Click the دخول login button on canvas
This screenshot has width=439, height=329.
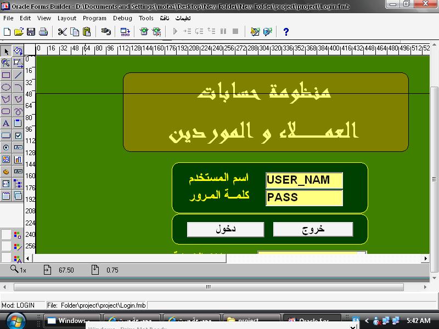coord(225,229)
